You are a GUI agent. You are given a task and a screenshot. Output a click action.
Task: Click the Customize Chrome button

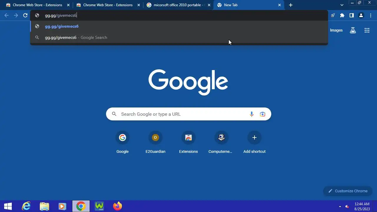(x=348, y=191)
